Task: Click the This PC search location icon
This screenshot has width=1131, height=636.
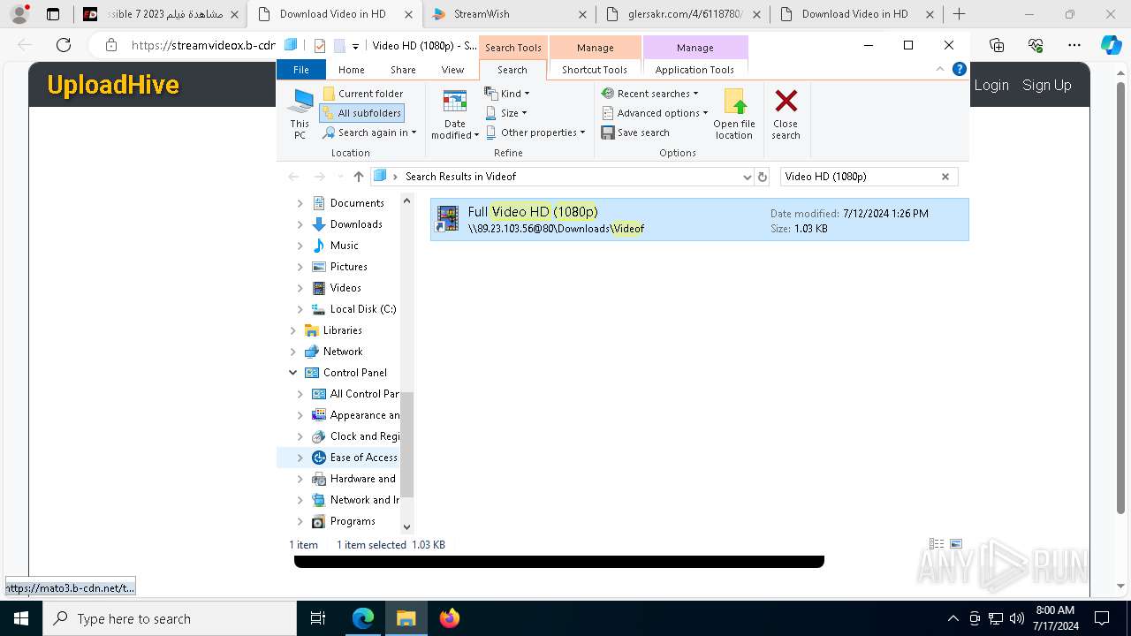Action: 300,113
